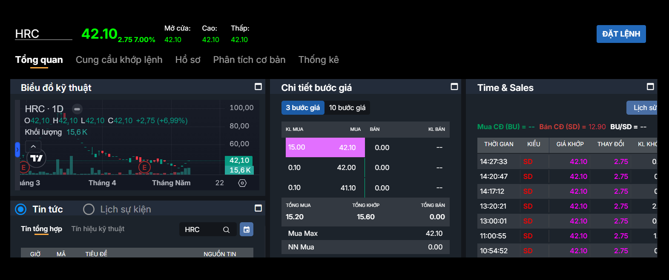Switch to Phân tích cơ bản tab

coord(249,60)
